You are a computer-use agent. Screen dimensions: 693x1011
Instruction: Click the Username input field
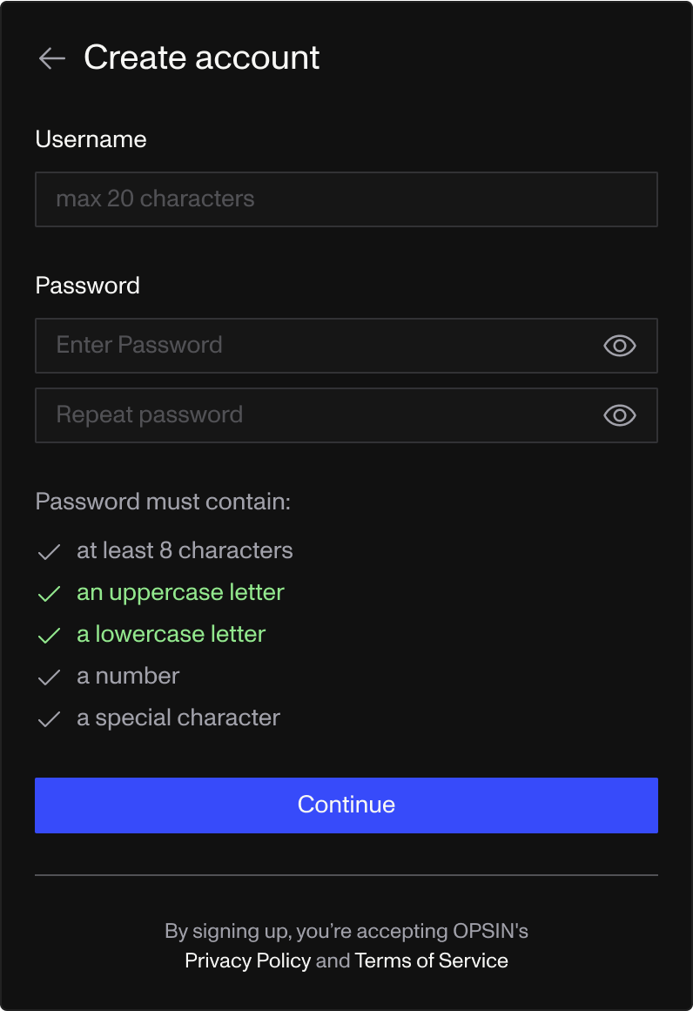click(x=346, y=199)
